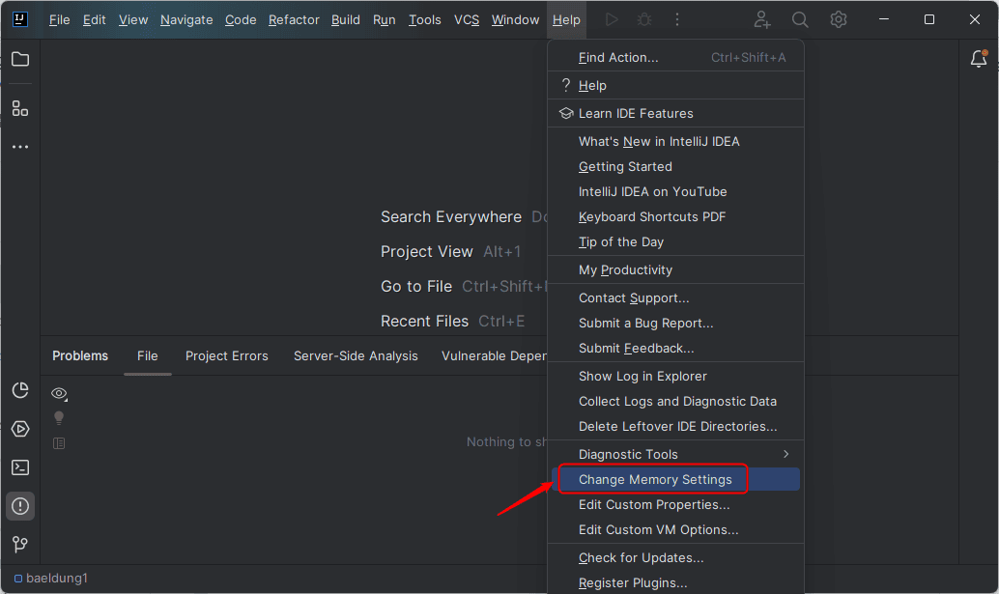Select Delete Leftover IDE Directories
Image resolution: width=999 pixels, height=594 pixels.
pos(675,427)
